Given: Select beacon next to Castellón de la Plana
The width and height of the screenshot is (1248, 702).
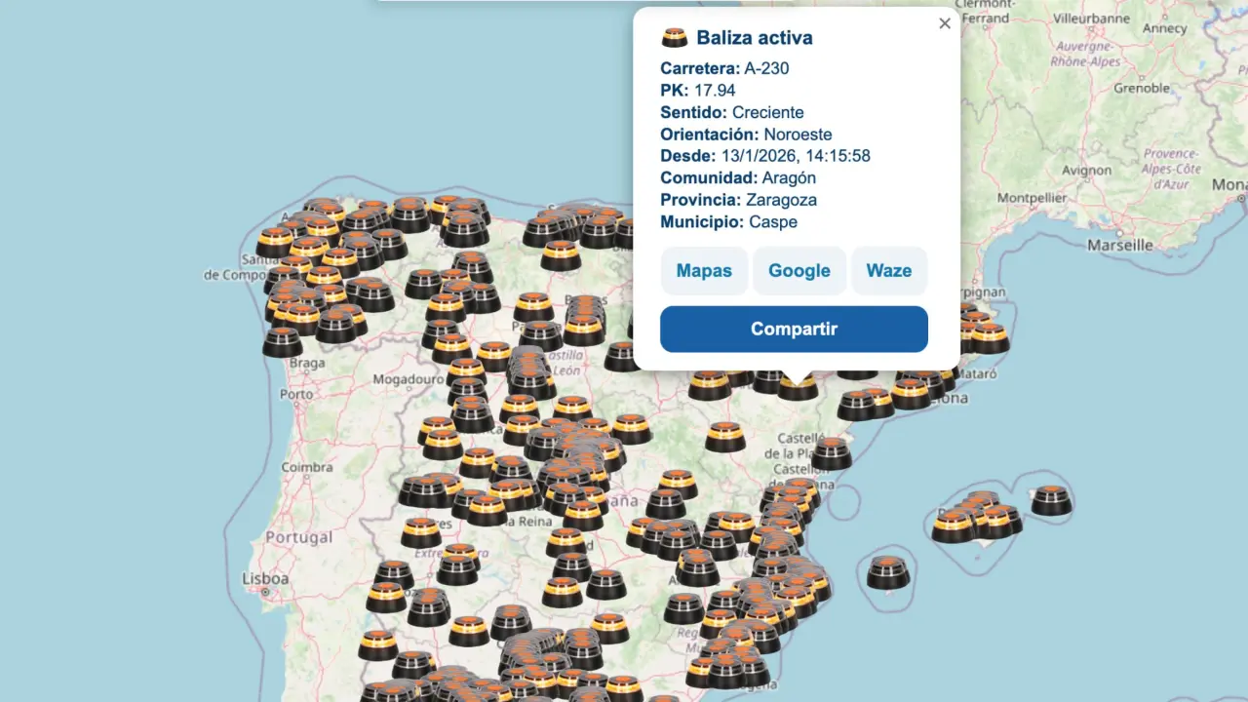Looking at the screenshot, I should (832, 453).
